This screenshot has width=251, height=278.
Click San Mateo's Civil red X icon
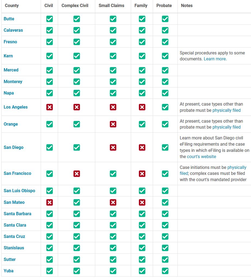(49, 202)
